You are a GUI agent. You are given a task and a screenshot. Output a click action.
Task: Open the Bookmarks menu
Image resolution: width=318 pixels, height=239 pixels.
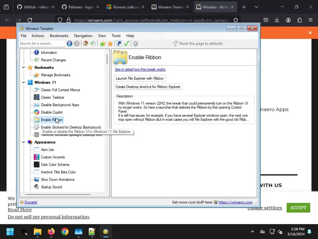pyautogui.click(x=59, y=36)
